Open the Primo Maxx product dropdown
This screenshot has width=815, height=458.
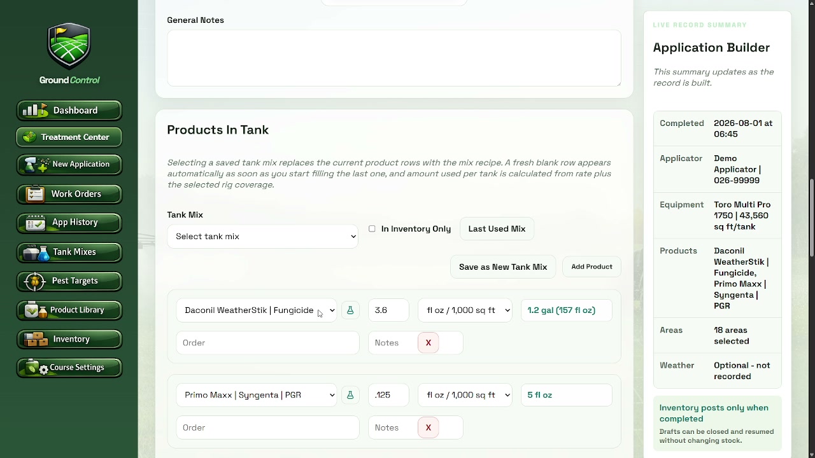click(257, 395)
